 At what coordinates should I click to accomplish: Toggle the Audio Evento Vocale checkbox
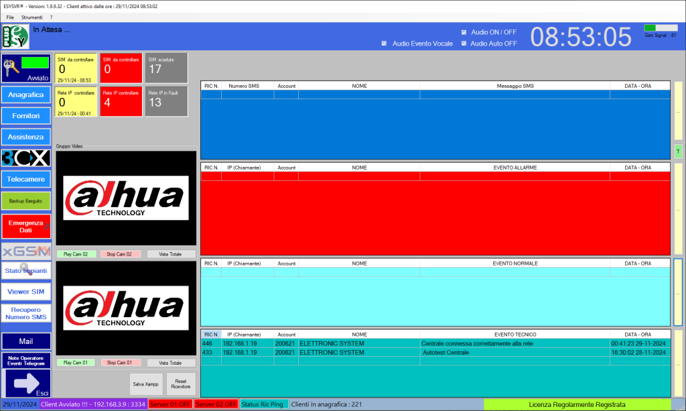point(384,44)
